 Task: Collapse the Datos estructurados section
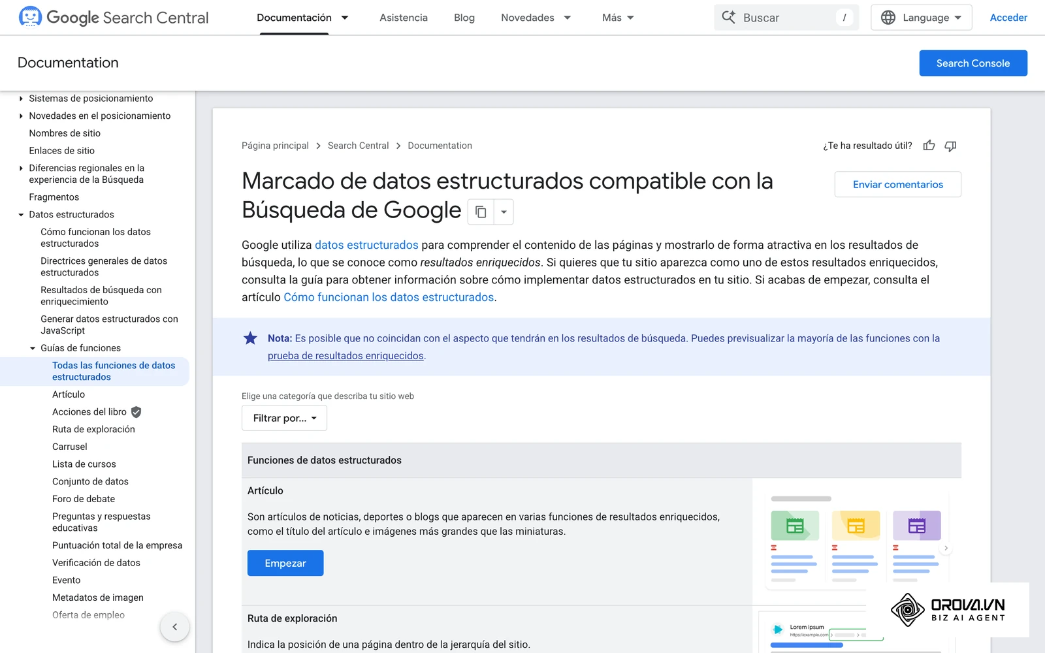click(21, 215)
